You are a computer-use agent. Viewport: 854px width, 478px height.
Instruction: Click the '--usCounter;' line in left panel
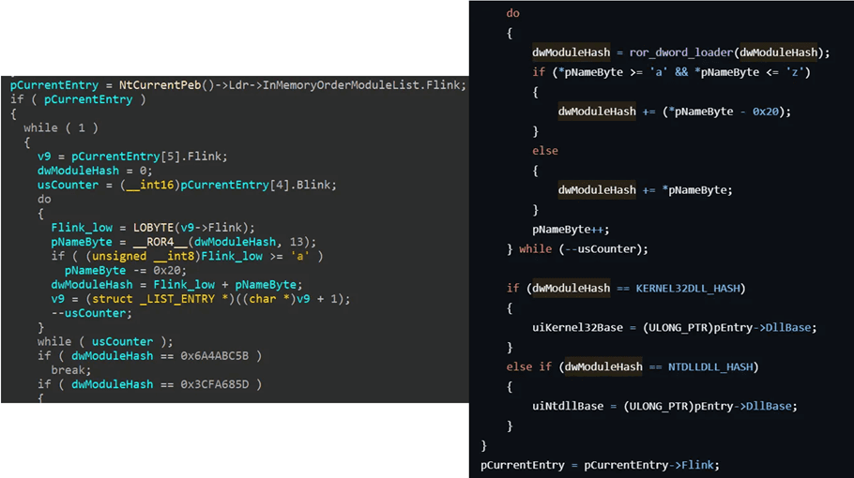[92, 313]
